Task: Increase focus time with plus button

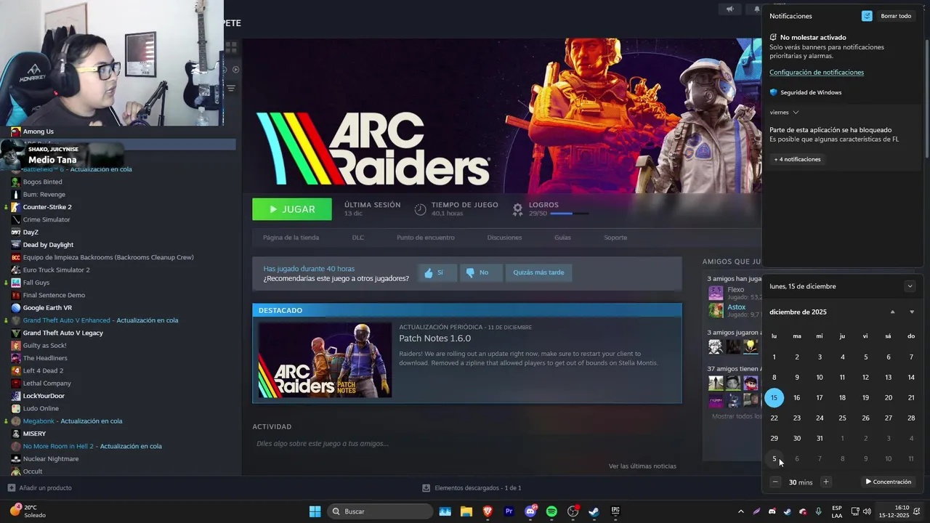Action: tap(825, 482)
